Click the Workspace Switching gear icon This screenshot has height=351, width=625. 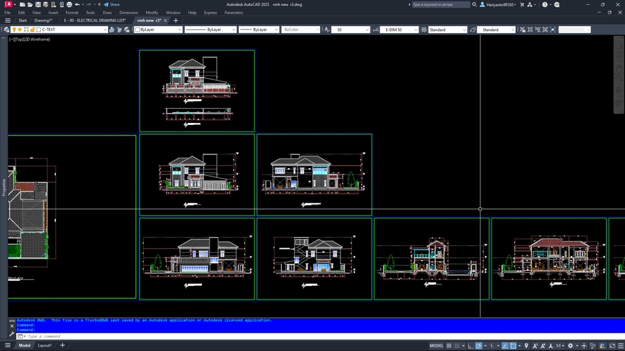tap(570, 345)
